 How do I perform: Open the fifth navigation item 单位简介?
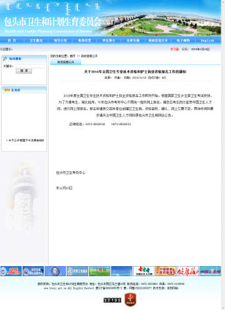[x=109, y=40]
